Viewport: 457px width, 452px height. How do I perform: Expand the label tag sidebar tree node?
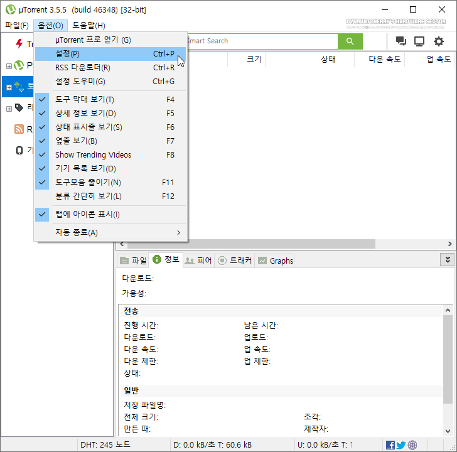click(9, 109)
